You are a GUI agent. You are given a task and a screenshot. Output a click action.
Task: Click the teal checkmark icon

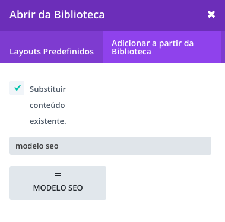tap(17, 88)
